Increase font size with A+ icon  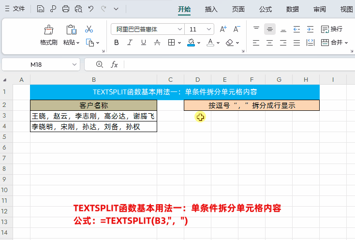(x=223, y=29)
